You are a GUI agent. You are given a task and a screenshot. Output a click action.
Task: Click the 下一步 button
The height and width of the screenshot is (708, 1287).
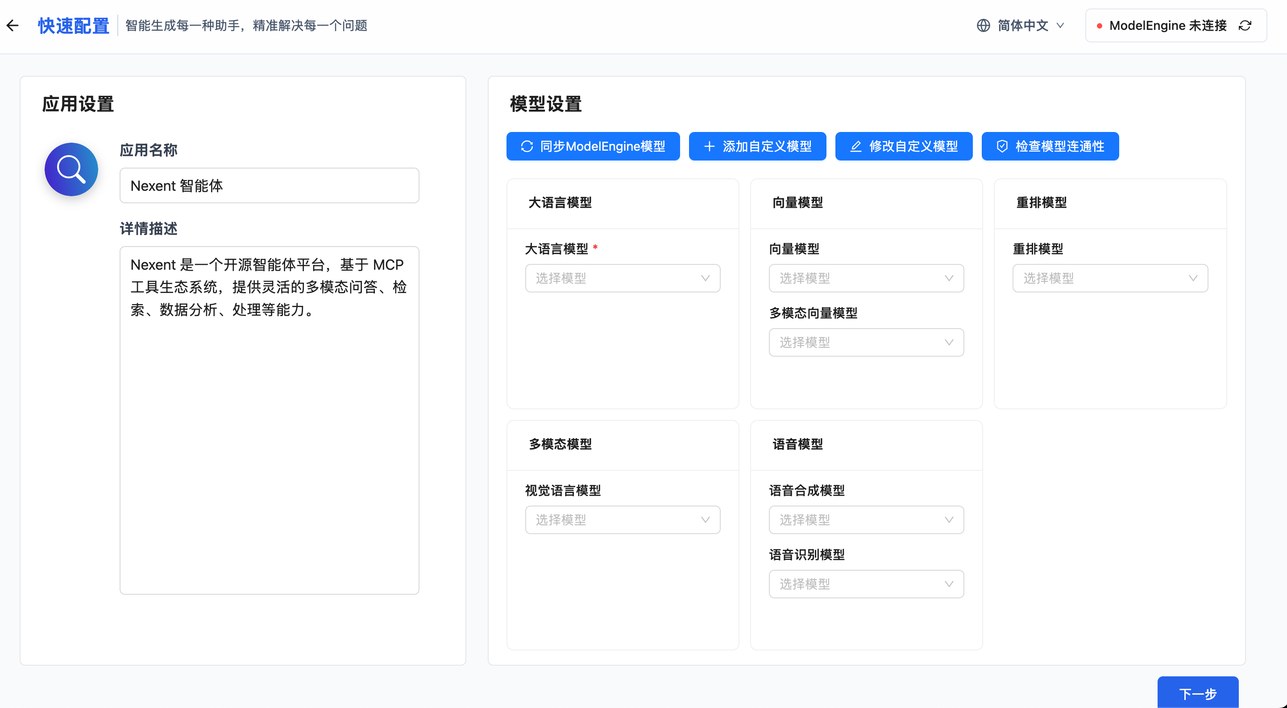(x=1197, y=693)
